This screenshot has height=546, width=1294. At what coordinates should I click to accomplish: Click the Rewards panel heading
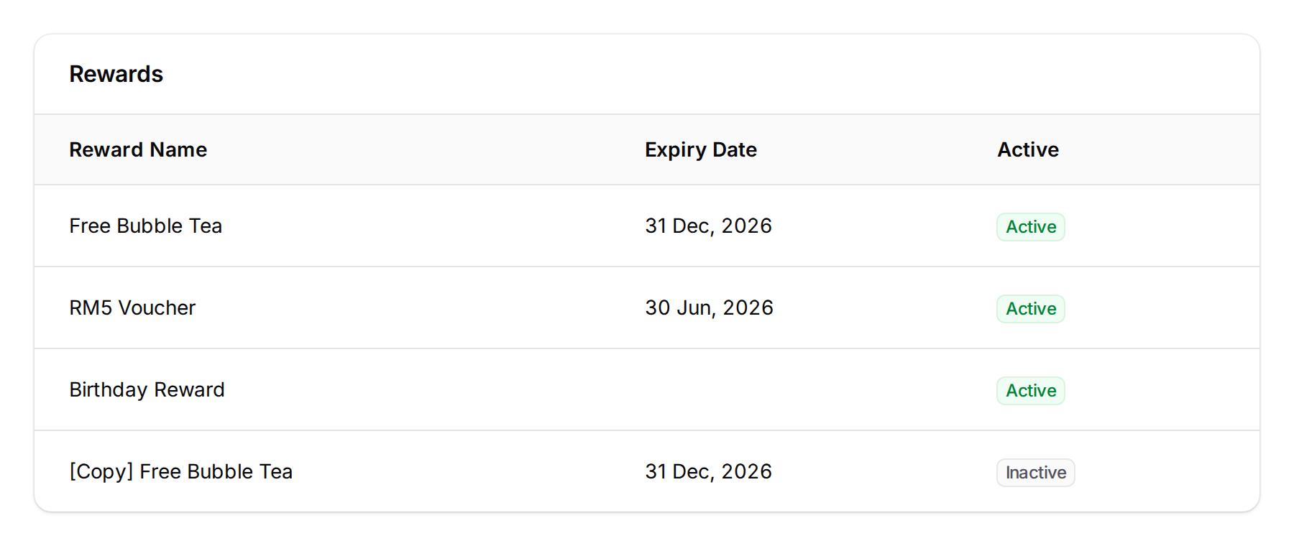pyautogui.click(x=116, y=74)
